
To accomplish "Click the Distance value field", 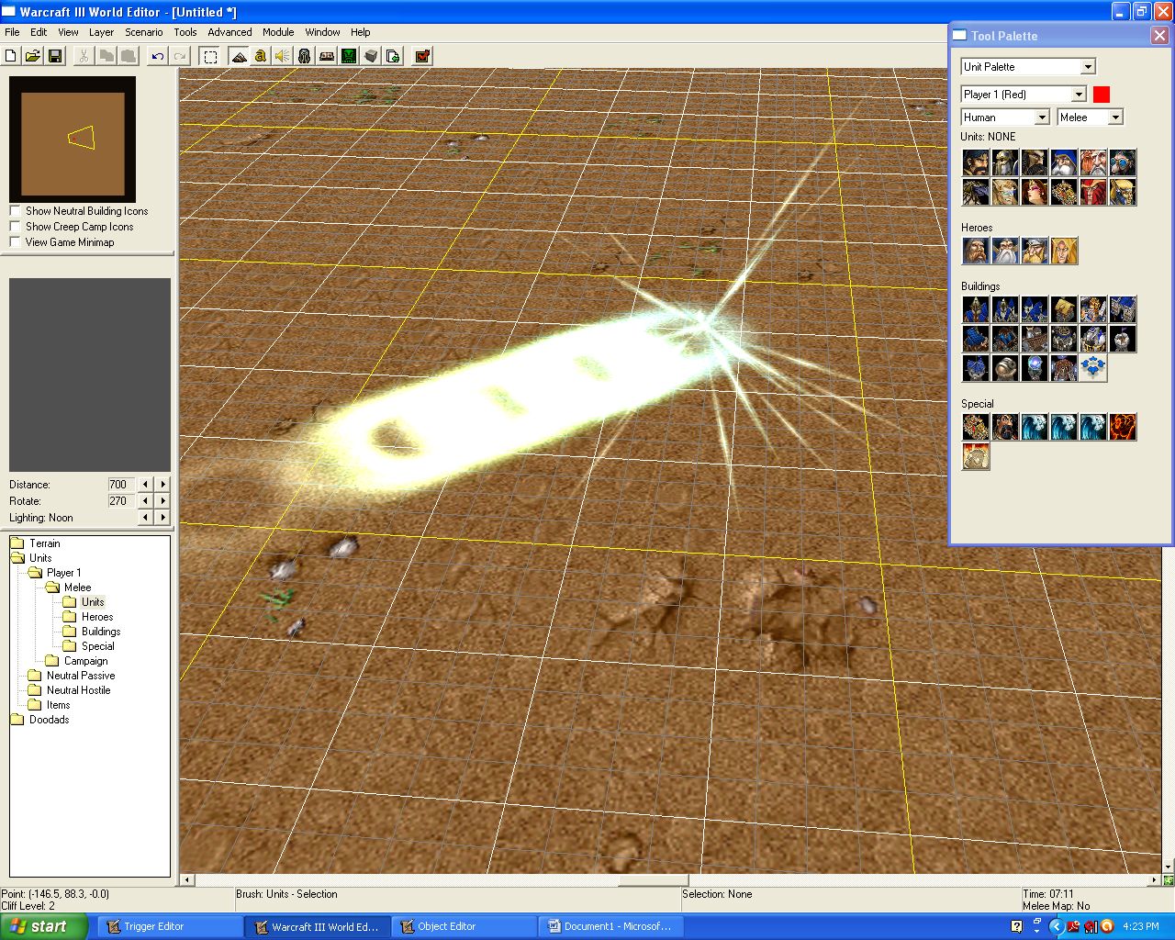I will coord(120,485).
